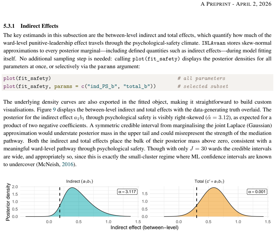Click the plot(fit_safety) code line
The height and width of the screenshot is (232, 275).
click(x=27, y=78)
